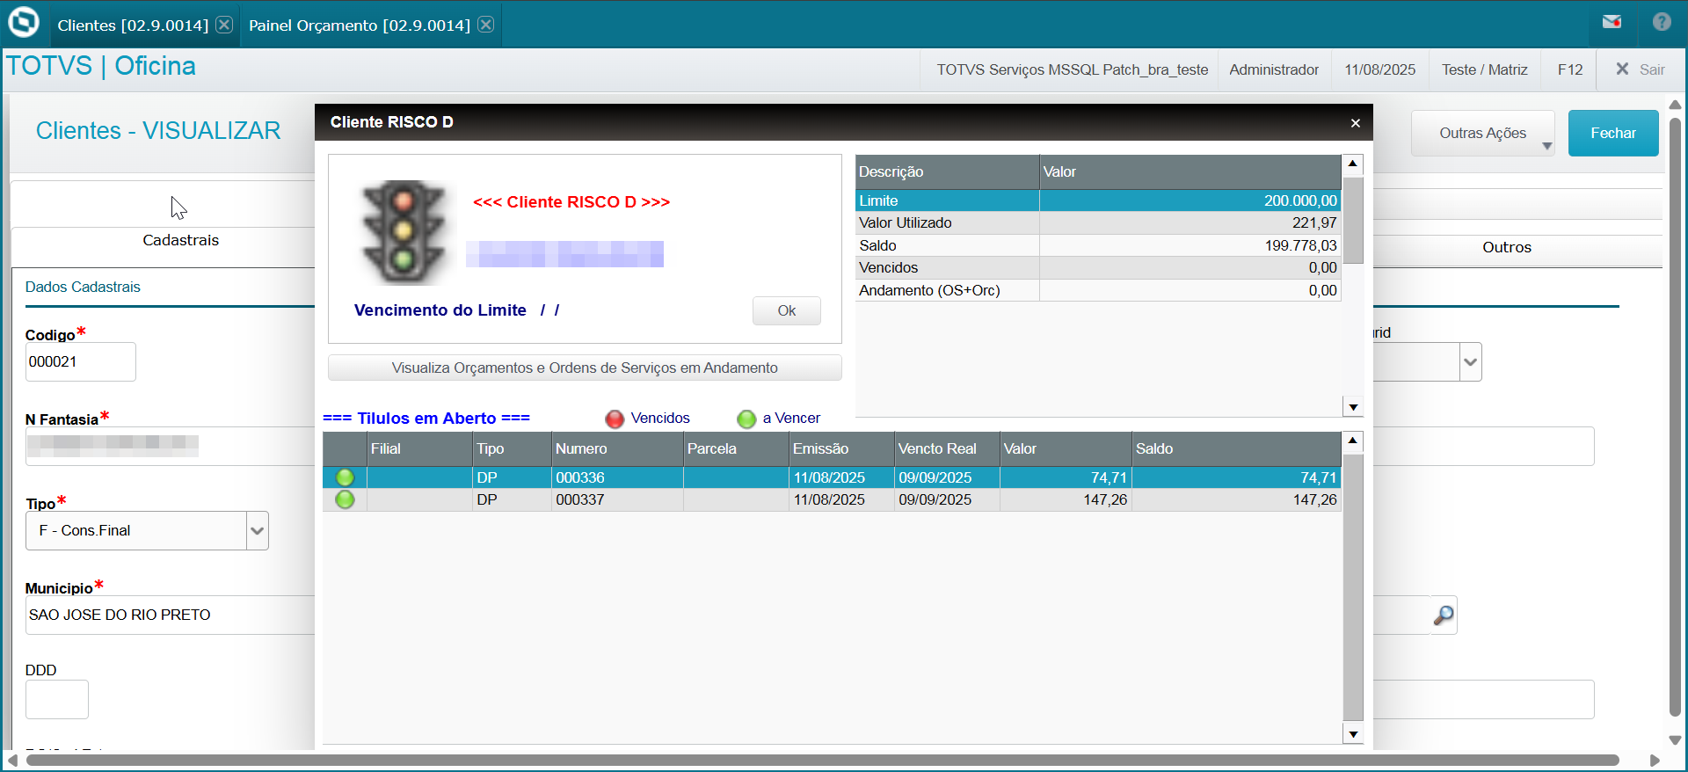Click the Emissão column header
This screenshot has height=772, width=1688.
click(x=841, y=448)
